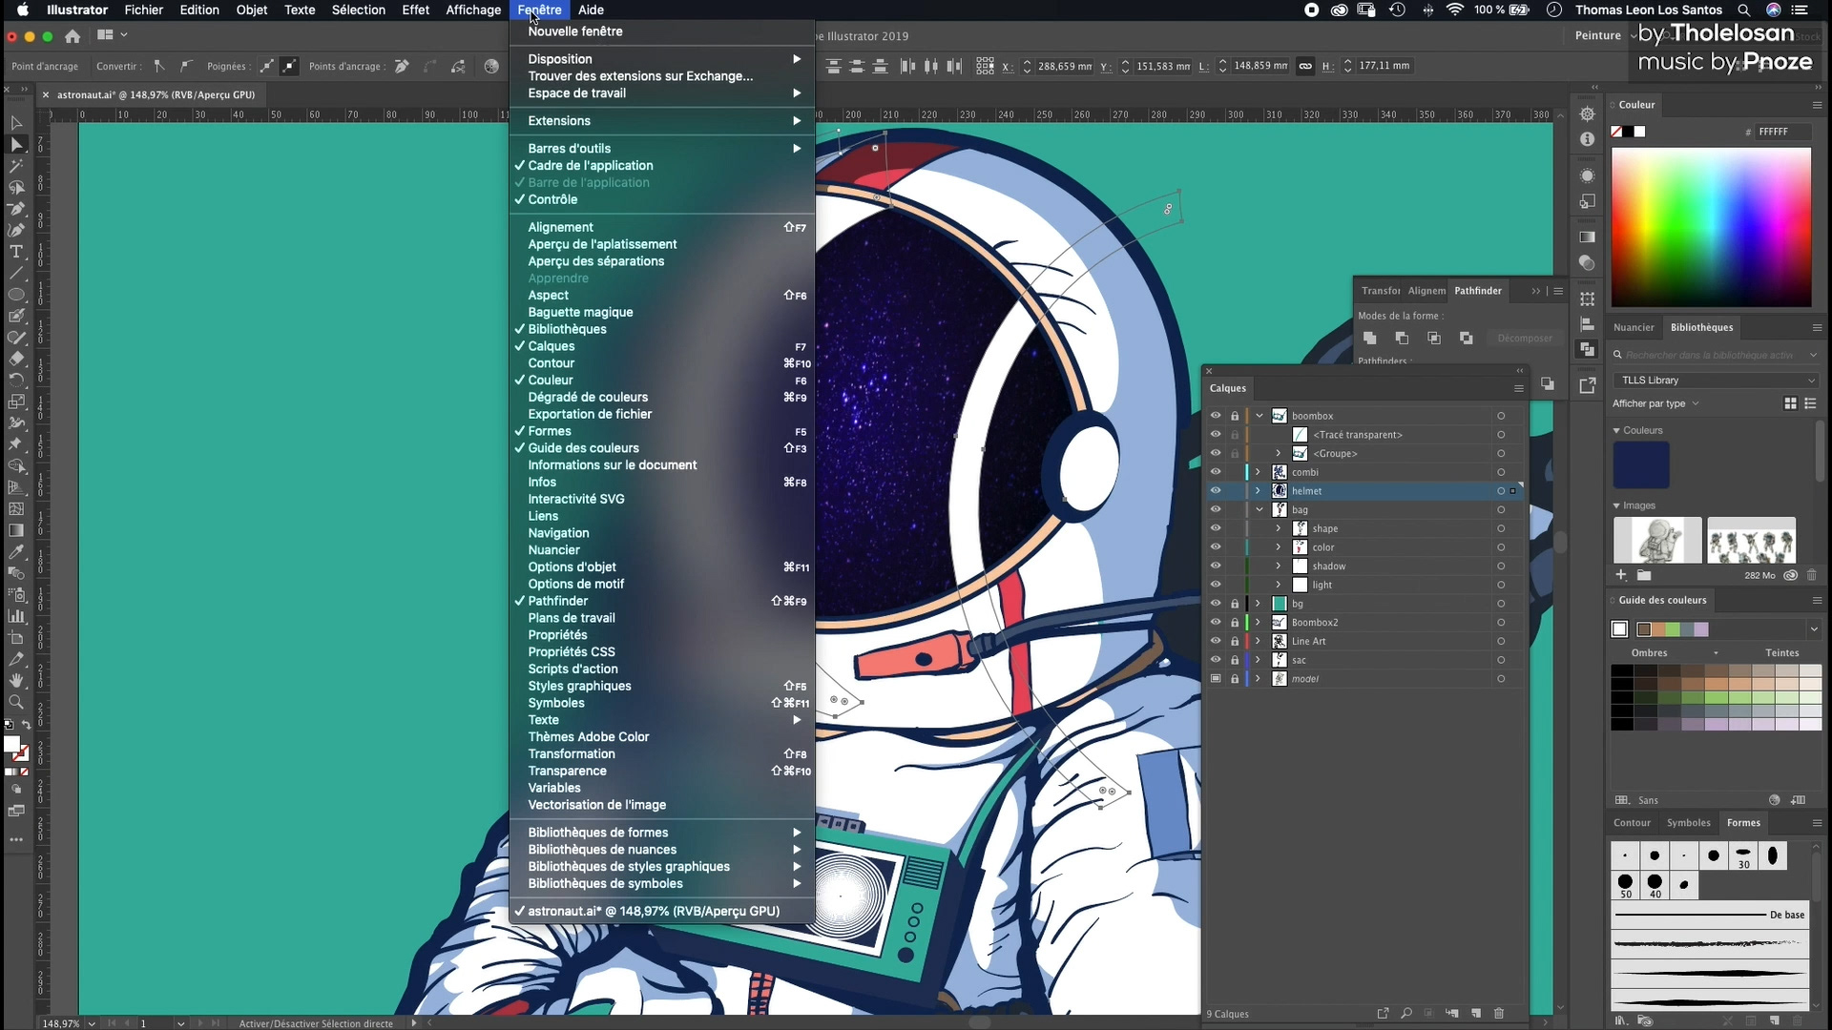
Task: Choose Nouvelle fenêtre menu entry
Action: 662,31
